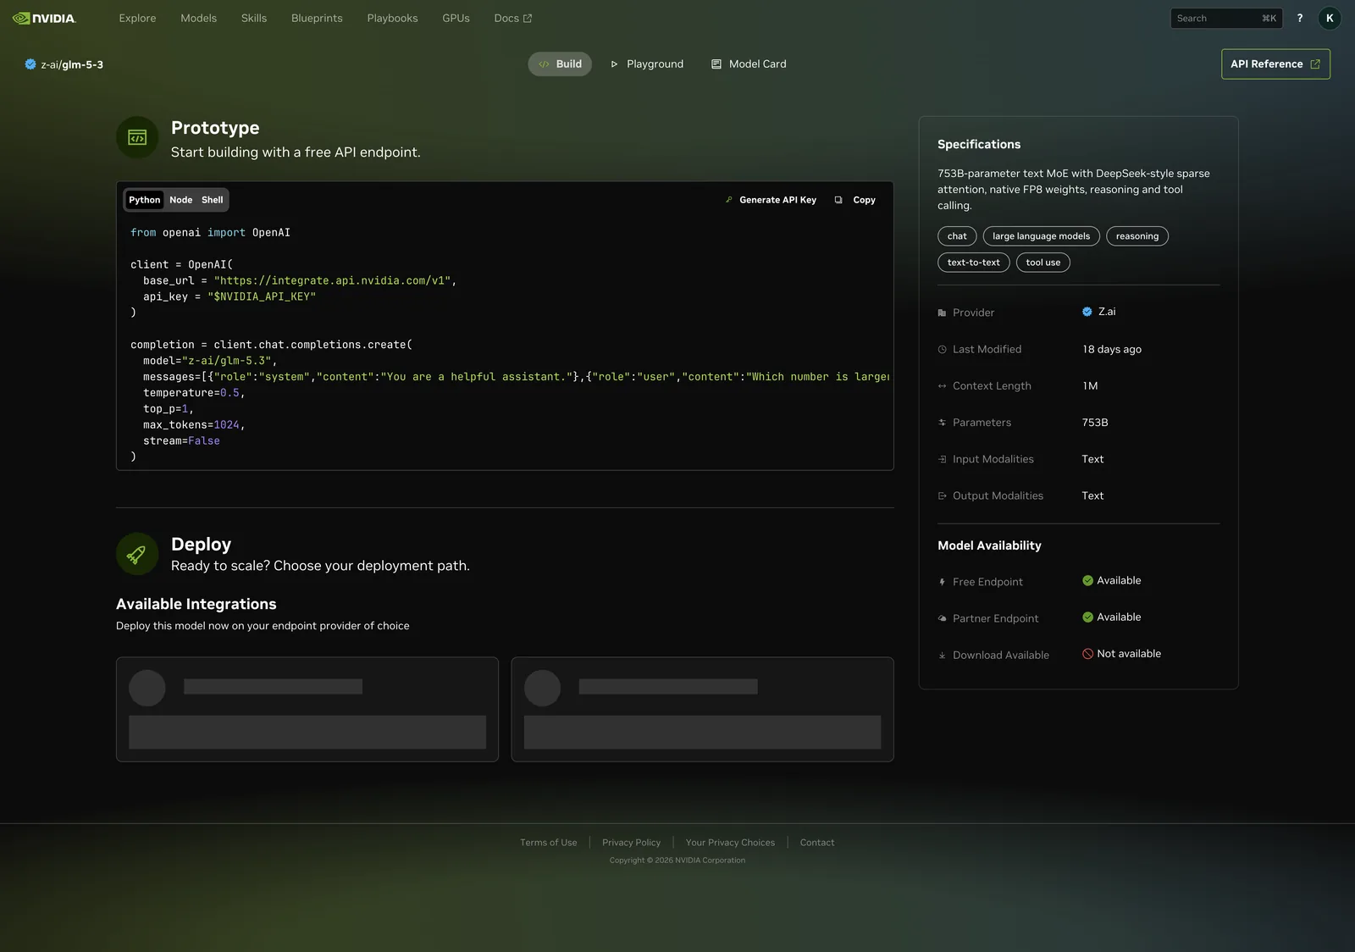Click the Last Modified clock icon
Viewport: 1355px width, 952px height.
click(942, 349)
